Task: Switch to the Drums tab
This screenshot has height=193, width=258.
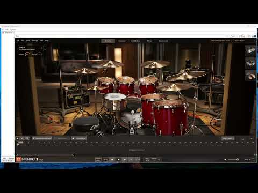Action: coord(108,41)
